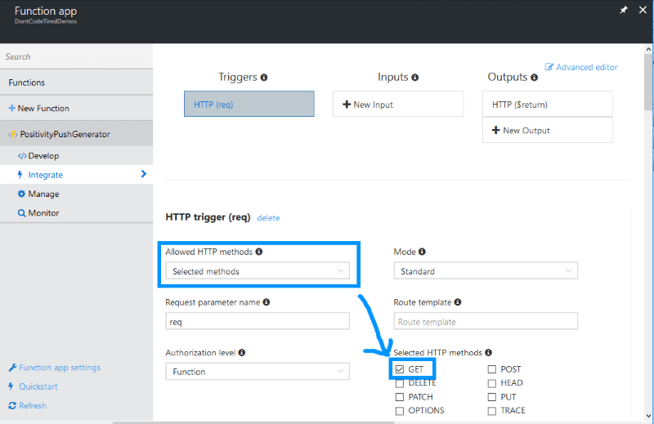
Task: Click Authorization level info icon
Action: tap(242, 352)
